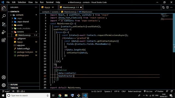Open the Edit menu
Screen dimensions: 175x98
click(14, 2)
